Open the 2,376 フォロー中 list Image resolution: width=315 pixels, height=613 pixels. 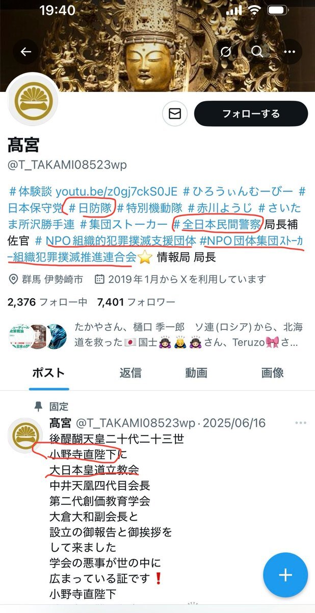pos(47,302)
